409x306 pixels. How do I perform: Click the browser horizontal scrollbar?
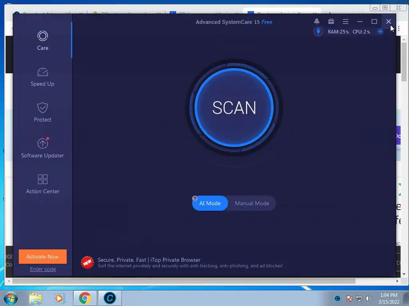184,281
